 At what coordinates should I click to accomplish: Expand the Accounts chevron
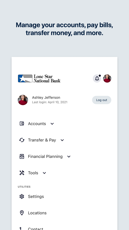(52, 124)
